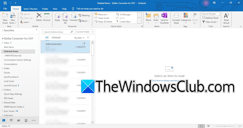The width and height of the screenshot is (243, 128).
Task: Reverse sort order arrow
Action: tap(88, 37)
